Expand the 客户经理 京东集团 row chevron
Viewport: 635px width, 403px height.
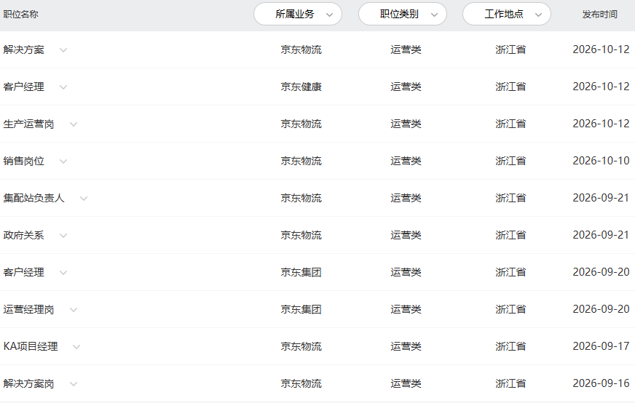click(x=63, y=273)
